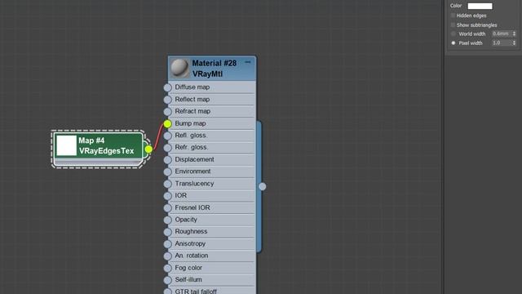Image resolution: width=522 pixels, height=294 pixels.
Task: Select the Pixel width radio button
Action: 453,43
